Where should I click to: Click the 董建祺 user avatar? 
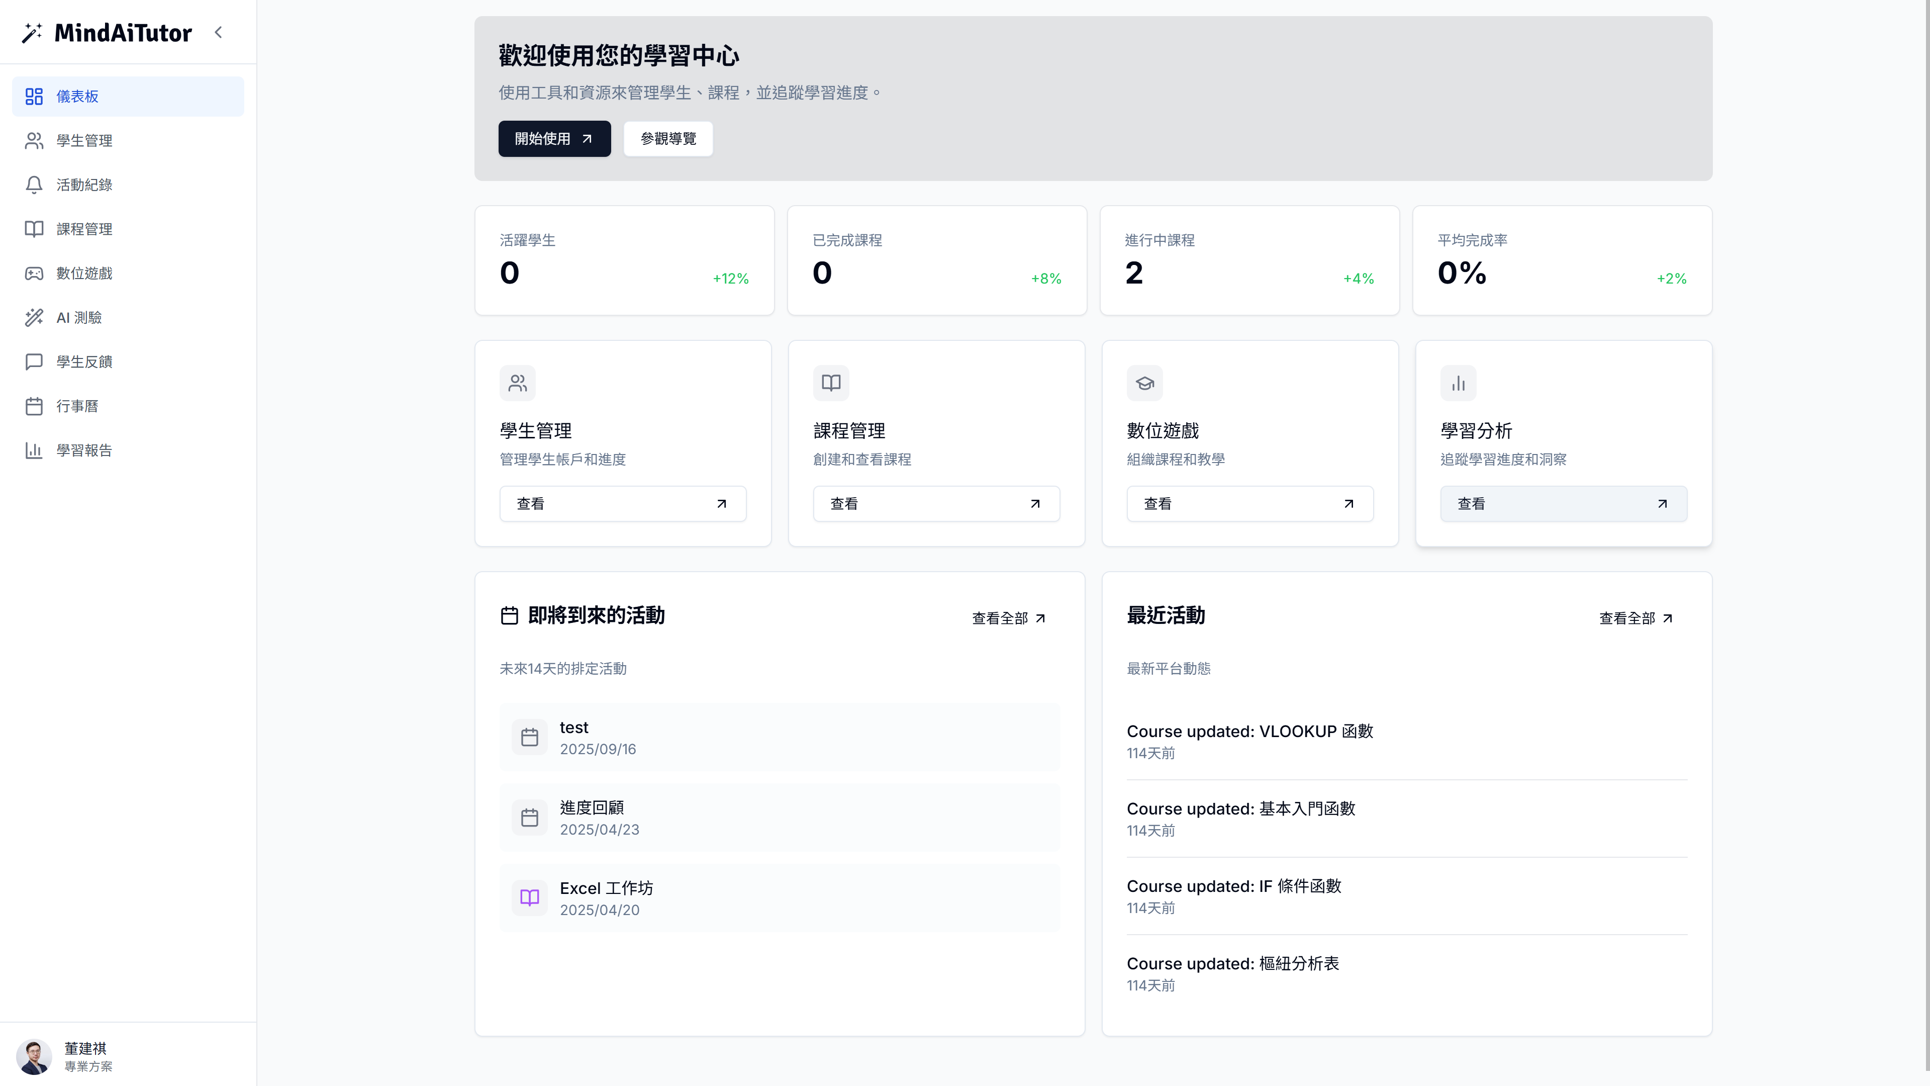[34, 1057]
